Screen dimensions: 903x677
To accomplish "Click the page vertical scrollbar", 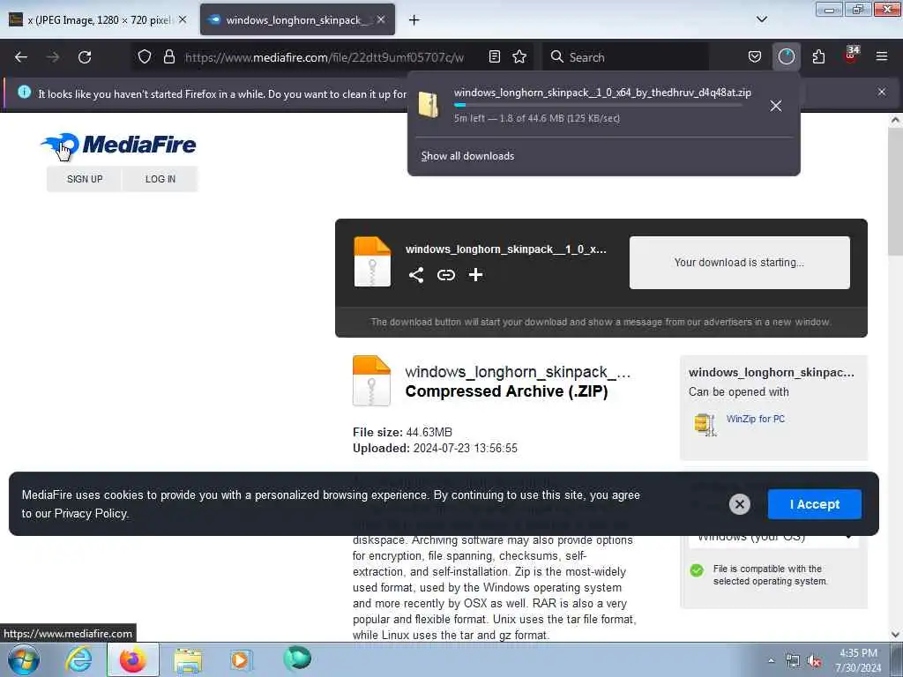I will (895, 191).
